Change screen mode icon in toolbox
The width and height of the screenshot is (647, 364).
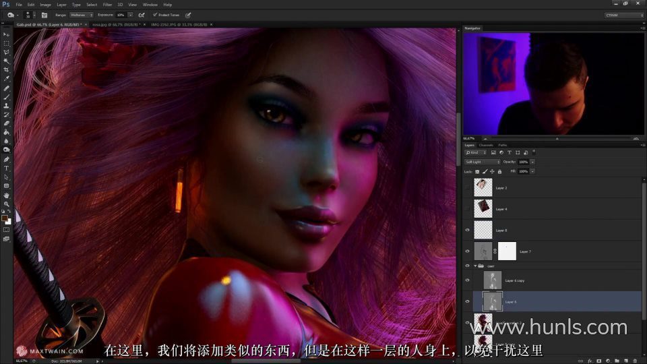[6, 239]
